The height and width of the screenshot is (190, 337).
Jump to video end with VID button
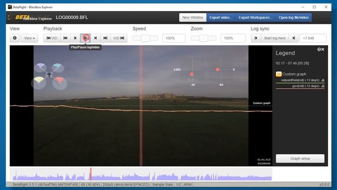coord(118,38)
